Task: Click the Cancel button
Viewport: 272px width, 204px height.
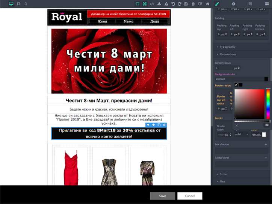Action: click(x=190, y=196)
